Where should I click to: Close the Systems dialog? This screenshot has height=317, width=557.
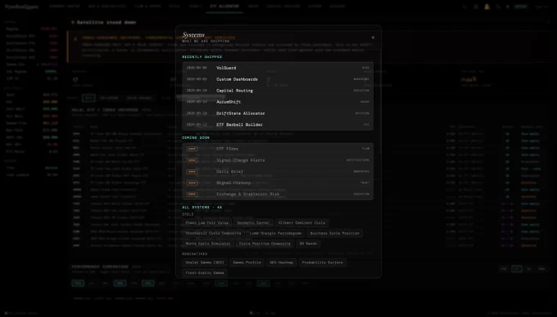(x=373, y=38)
